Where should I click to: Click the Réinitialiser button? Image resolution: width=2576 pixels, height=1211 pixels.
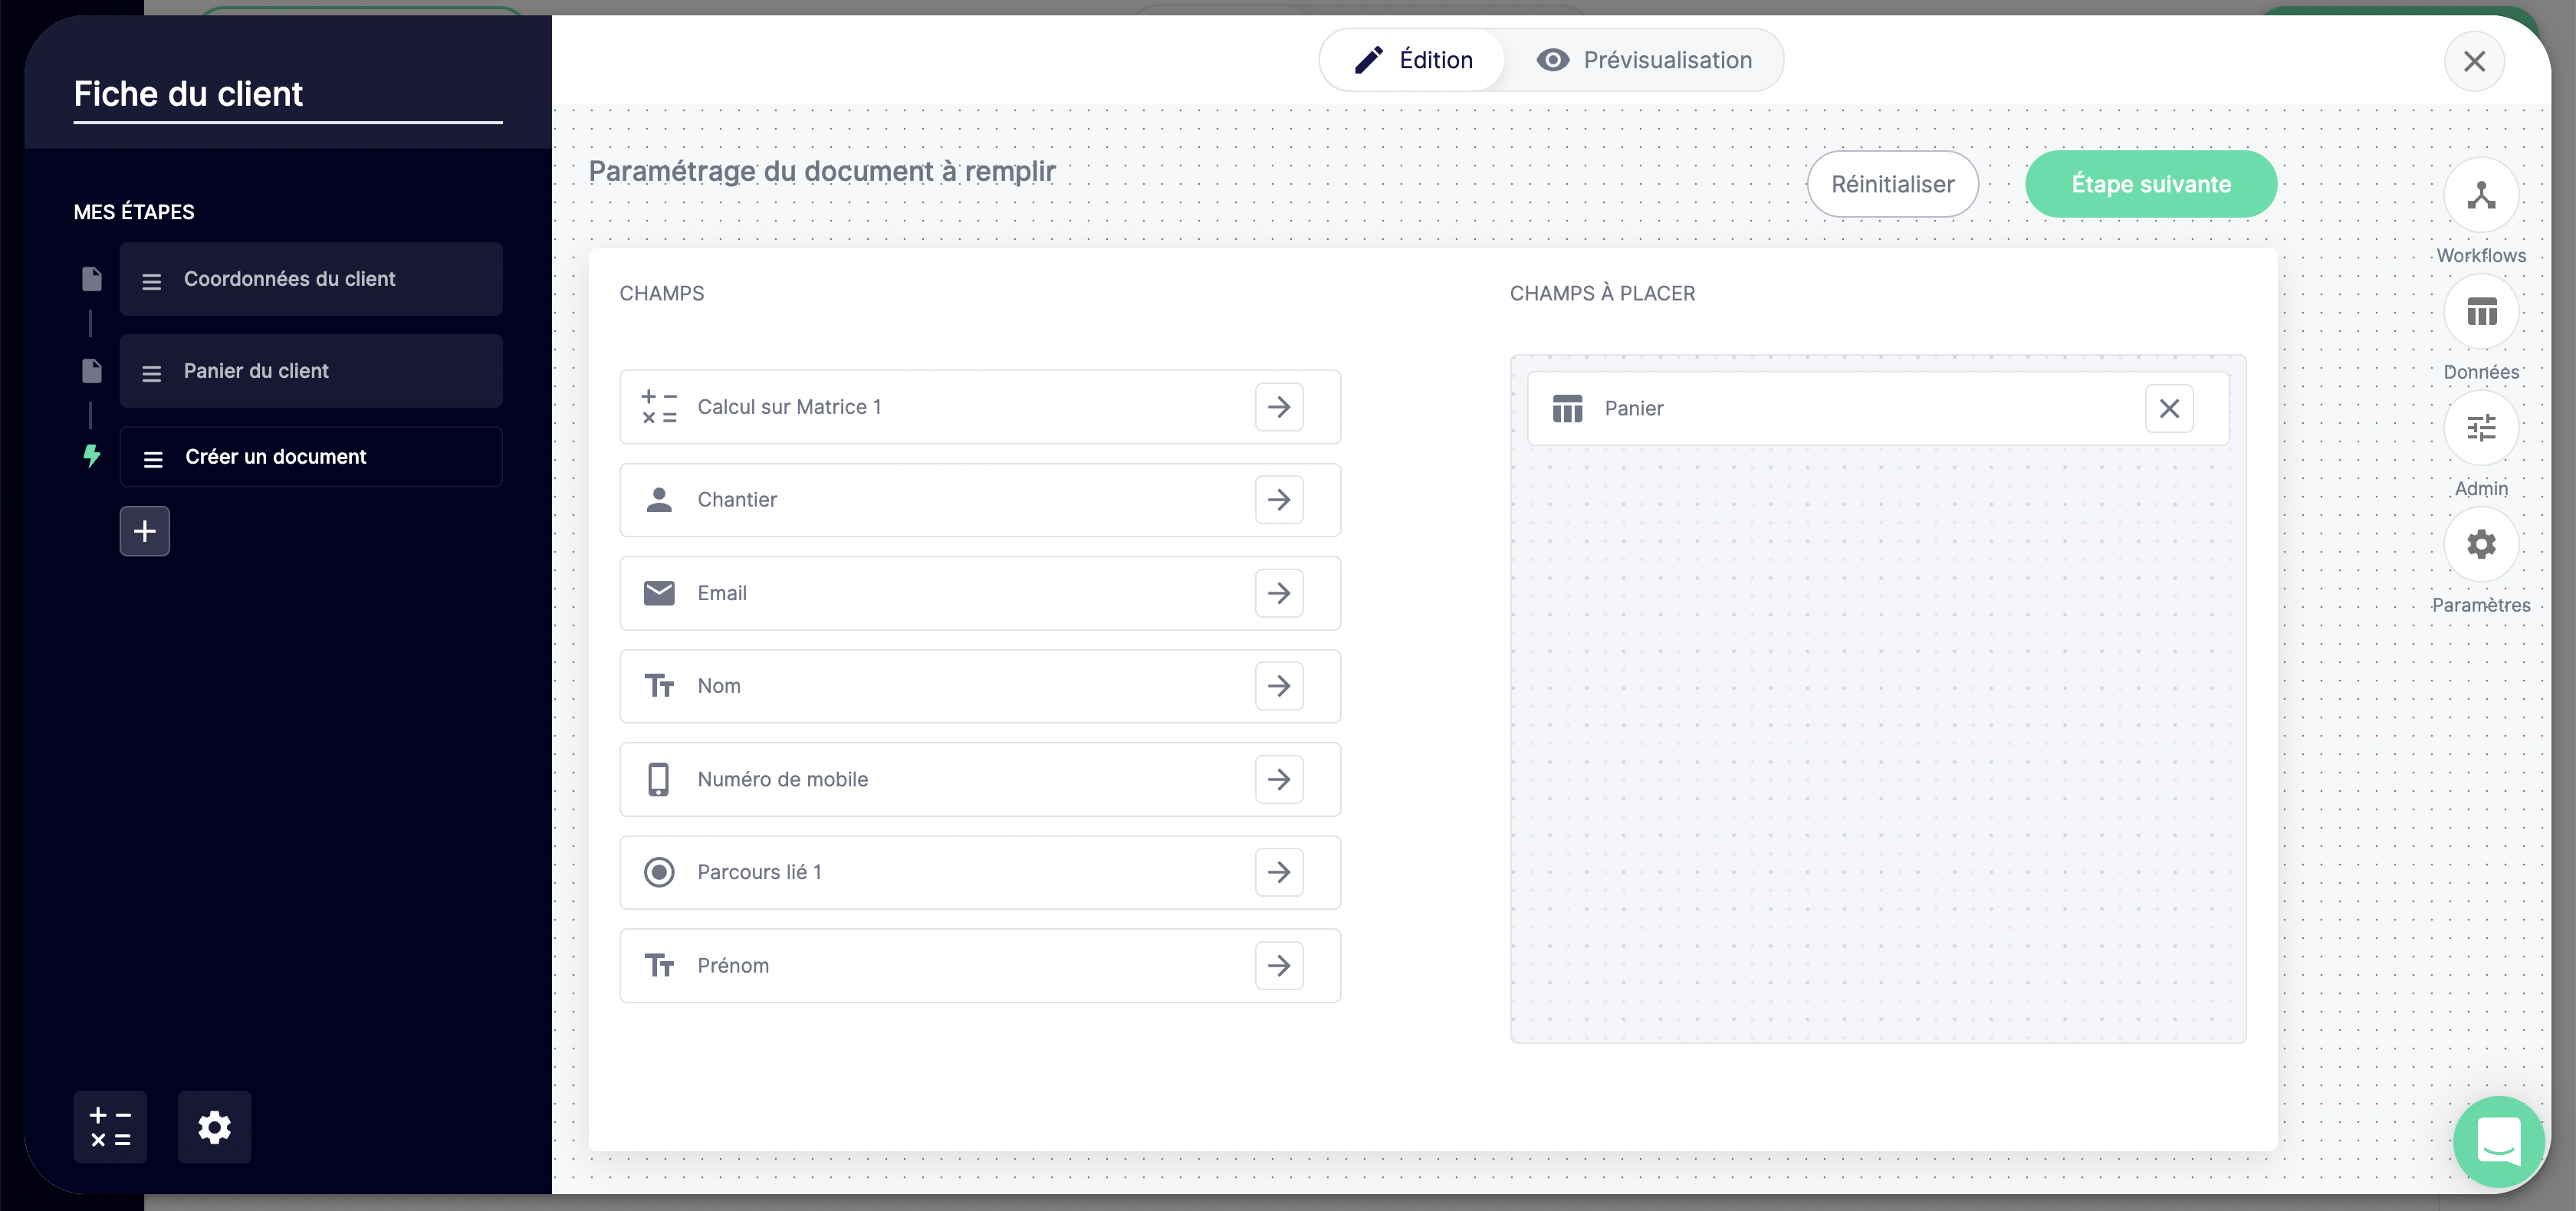[x=1892, y=184]
